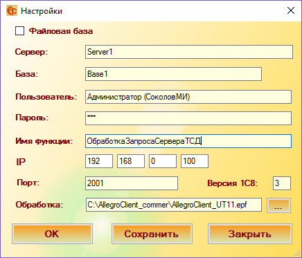Click the first IP octet box showing 192
The width and height of the screenshot is (302, 258).
coord(99,161)
